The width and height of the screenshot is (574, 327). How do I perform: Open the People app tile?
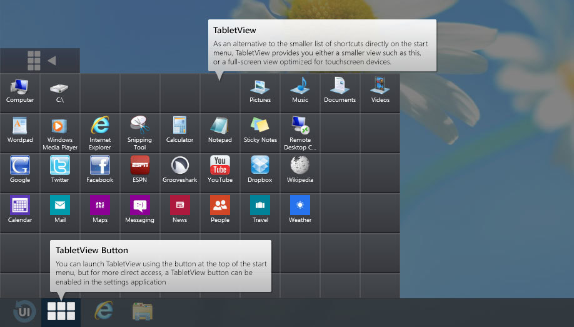pos(220,213)
